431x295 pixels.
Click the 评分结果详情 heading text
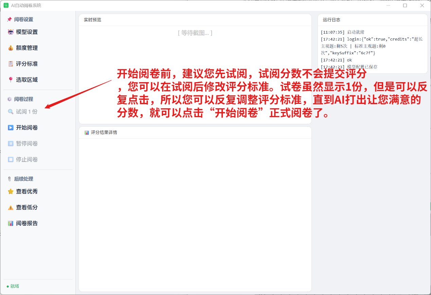104,132
